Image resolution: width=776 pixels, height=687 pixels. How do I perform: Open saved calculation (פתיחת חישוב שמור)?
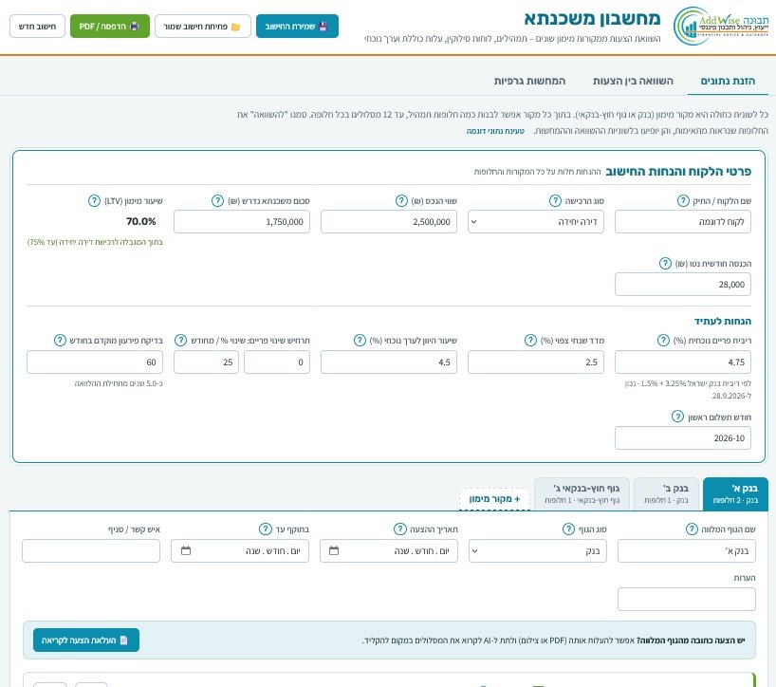pyautogui.click(x=203, y=27)
